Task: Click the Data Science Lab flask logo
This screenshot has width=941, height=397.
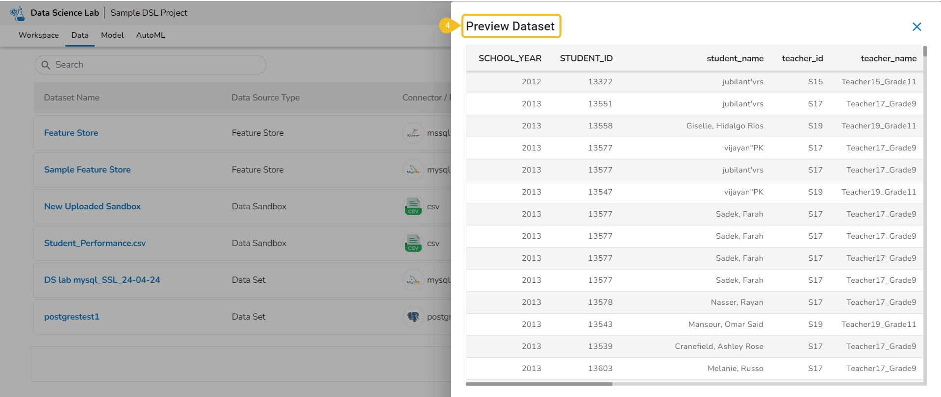Action: click(18, 13)
